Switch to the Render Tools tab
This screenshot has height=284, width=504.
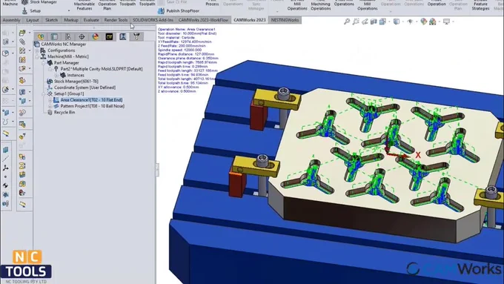[x=116, y=20]
